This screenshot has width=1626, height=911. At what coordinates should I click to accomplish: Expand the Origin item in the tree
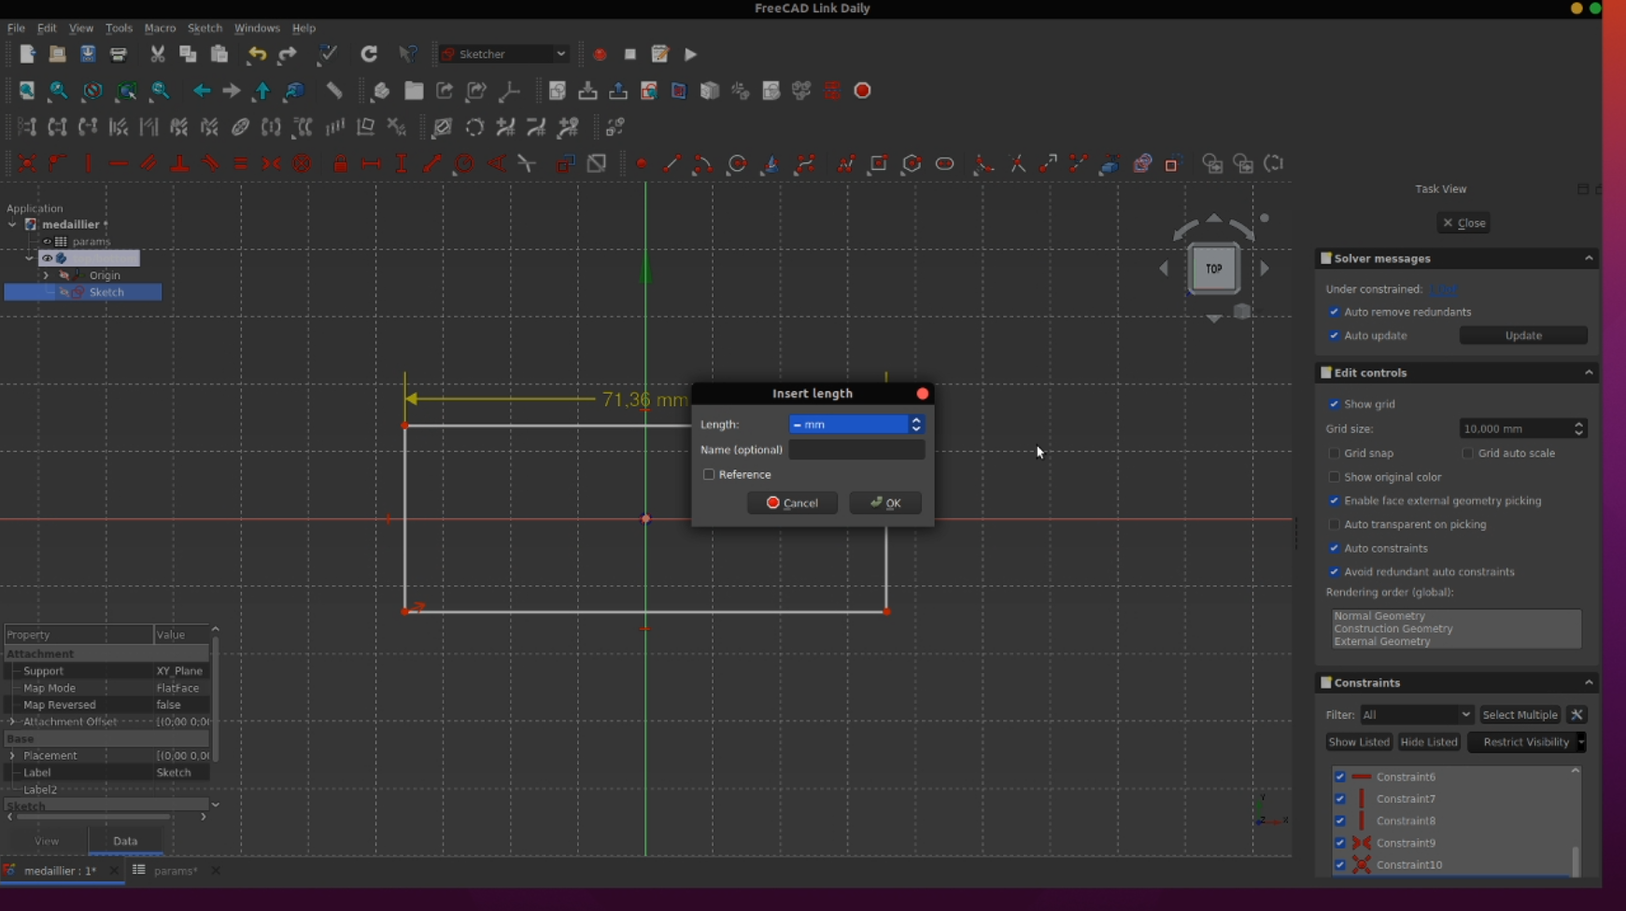pyautogui.click(x=46, y=275)
